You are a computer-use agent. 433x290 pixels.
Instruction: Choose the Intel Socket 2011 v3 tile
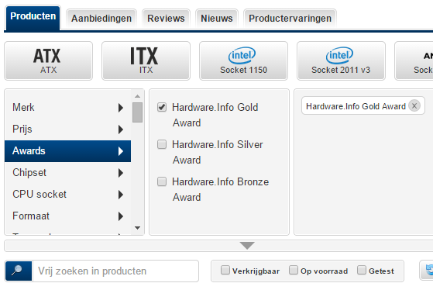click(341, 60)
